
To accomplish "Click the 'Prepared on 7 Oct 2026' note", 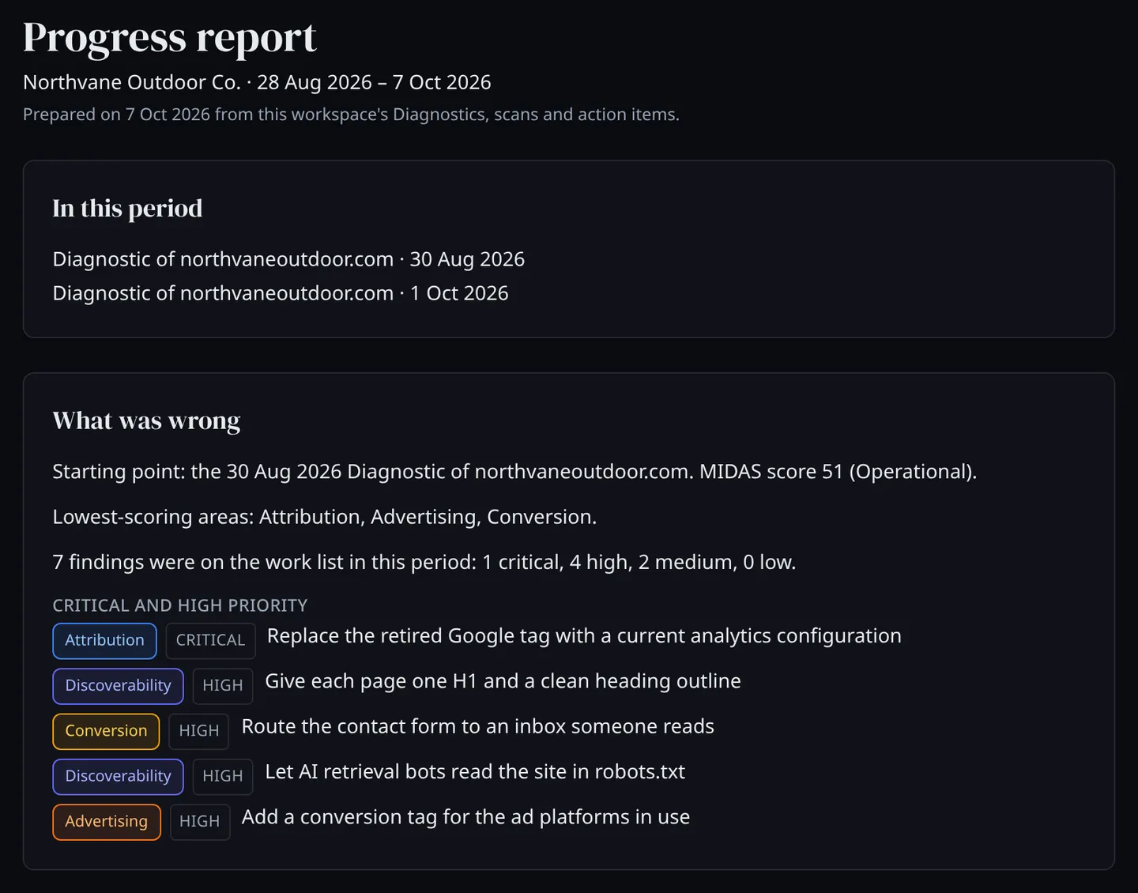I will [351, 115].
